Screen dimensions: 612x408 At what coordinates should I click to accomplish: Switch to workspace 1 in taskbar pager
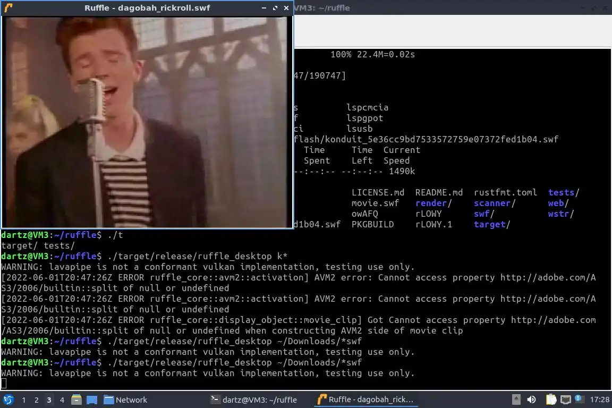coord(24,400)
